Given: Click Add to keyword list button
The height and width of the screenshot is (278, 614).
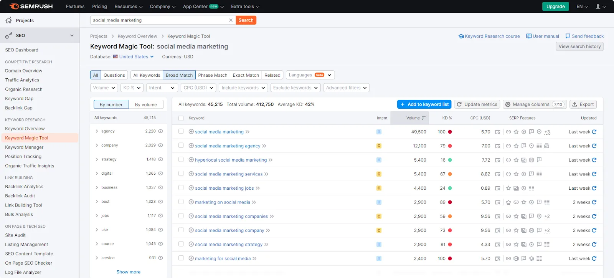Looking at the screenshot, I should (424, 104).
